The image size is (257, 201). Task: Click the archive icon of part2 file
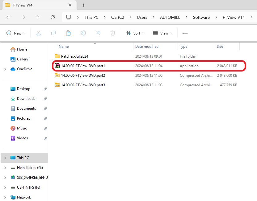(x=57, y=75)
